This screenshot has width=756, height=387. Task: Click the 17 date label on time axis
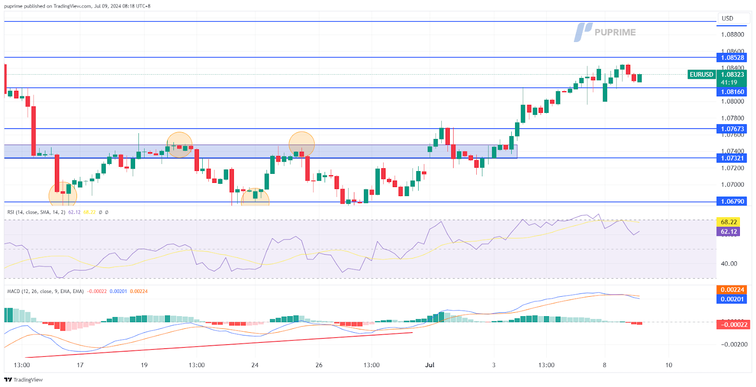80,365
